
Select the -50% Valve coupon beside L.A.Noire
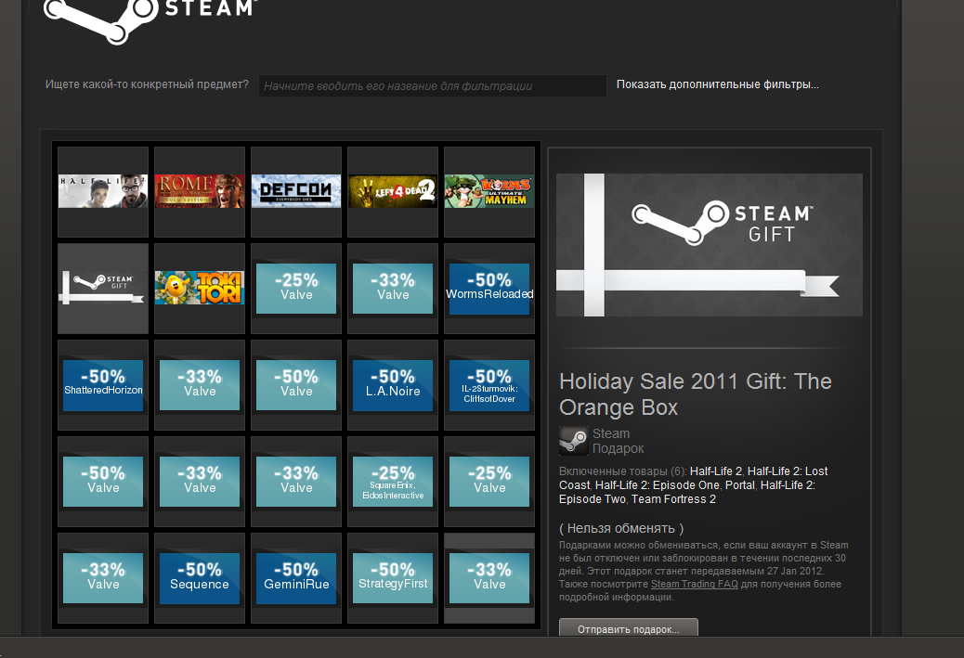296,384
